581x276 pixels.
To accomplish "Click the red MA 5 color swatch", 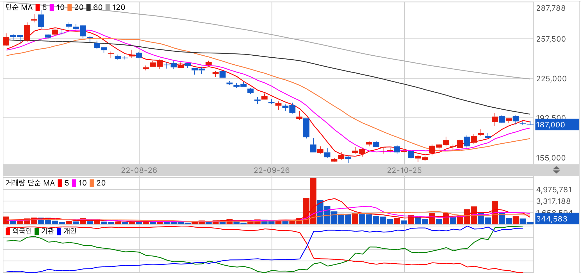I will point(38,8).
